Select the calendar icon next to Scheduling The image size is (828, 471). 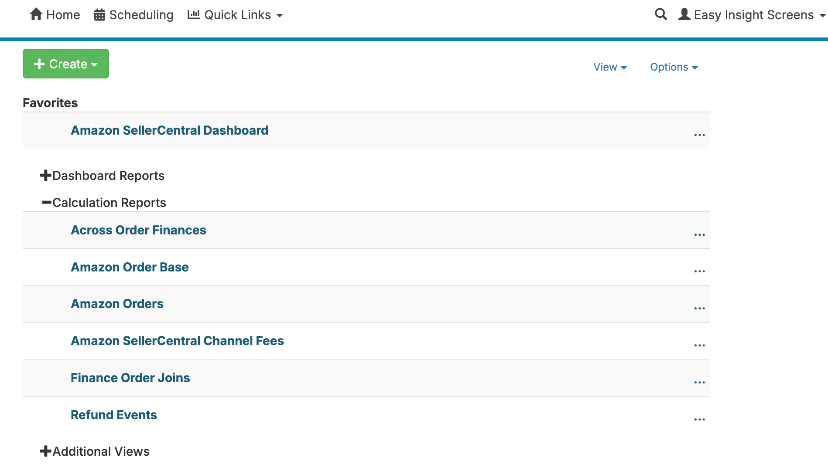(99, 14)
